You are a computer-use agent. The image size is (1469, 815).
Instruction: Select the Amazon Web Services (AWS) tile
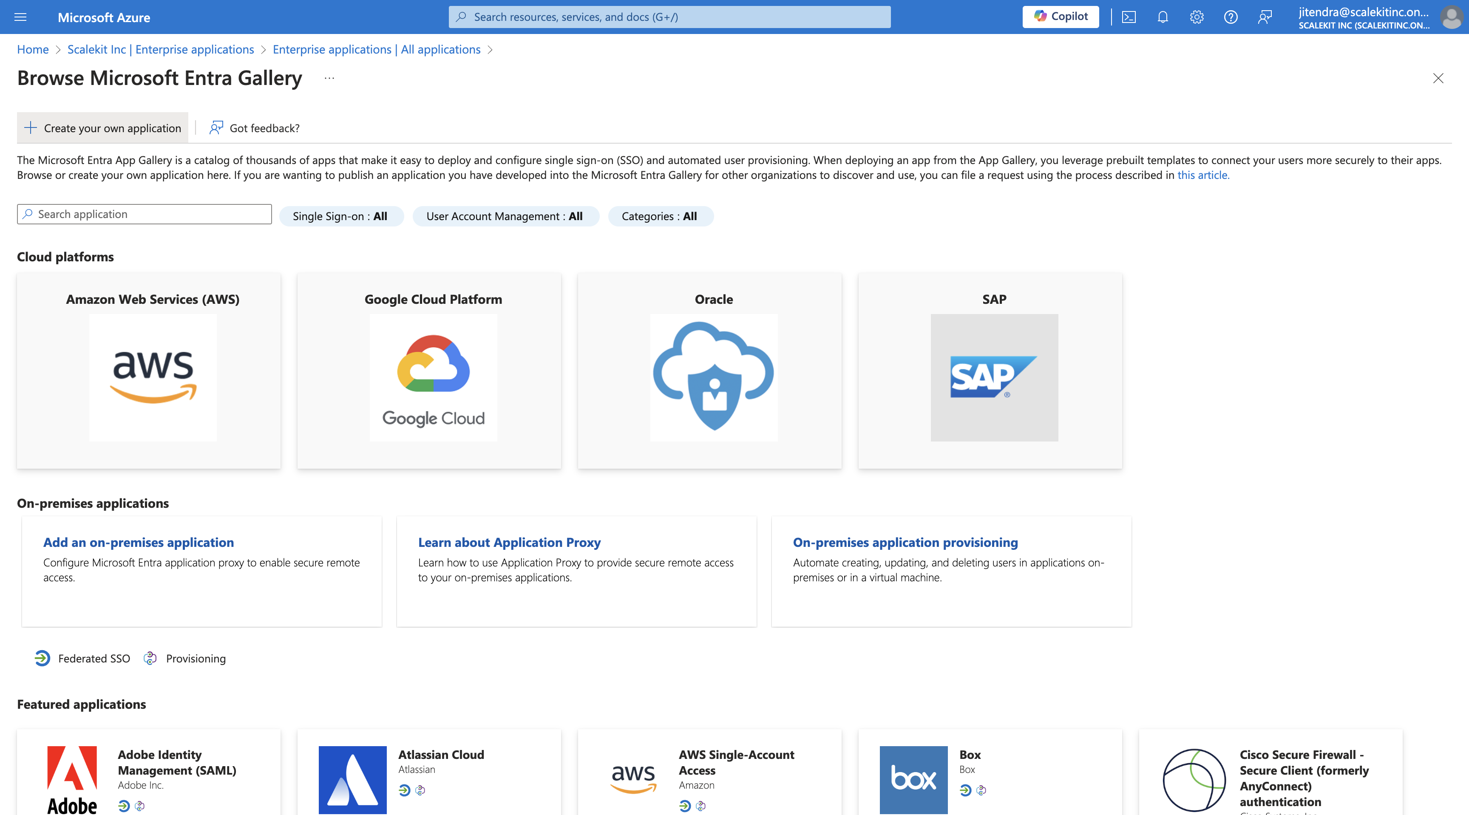[149, 371]
